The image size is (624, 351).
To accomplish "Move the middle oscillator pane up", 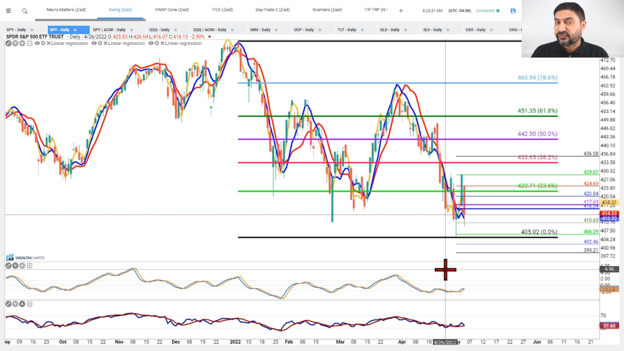I will pos(22,266).
